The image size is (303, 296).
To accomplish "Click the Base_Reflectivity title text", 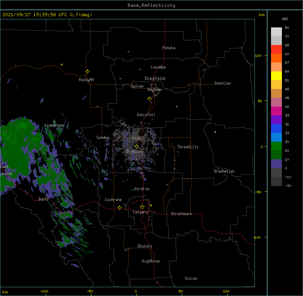I will pos(151,5).
